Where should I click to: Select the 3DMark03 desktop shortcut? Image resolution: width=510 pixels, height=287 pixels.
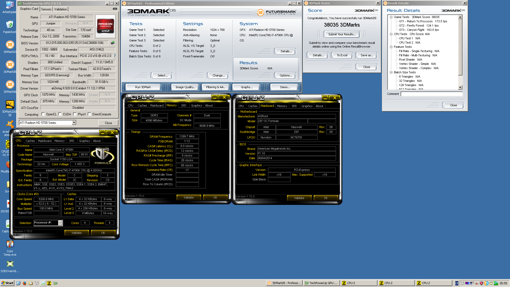pyautogui.click(x=10, y=47)
